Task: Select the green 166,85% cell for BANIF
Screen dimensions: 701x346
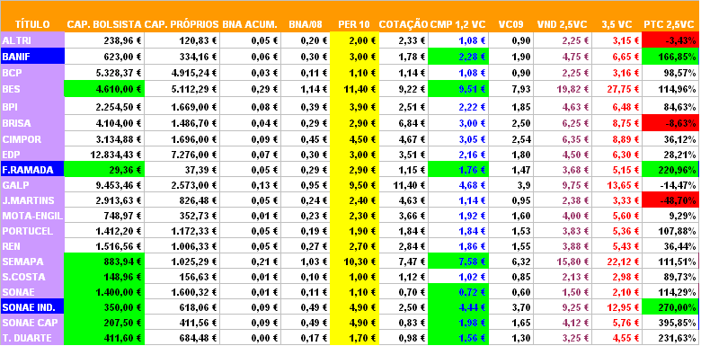Action: pyautogui.click(x=670, y=57)
